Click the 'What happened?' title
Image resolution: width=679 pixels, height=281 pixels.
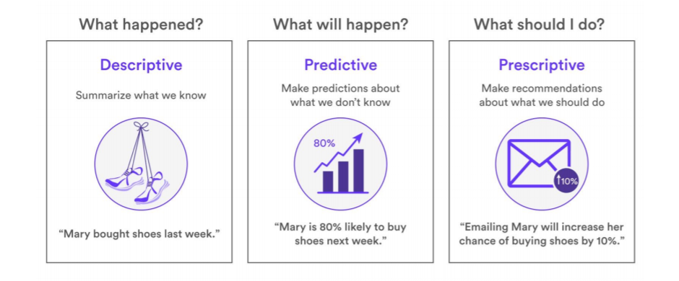[141, 24]
